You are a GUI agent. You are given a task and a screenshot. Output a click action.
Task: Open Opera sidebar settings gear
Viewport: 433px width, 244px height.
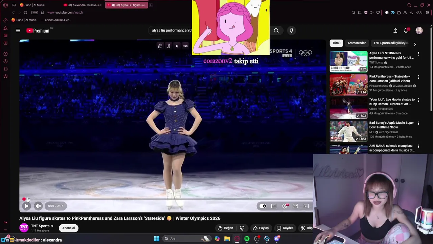click(5, 76)
